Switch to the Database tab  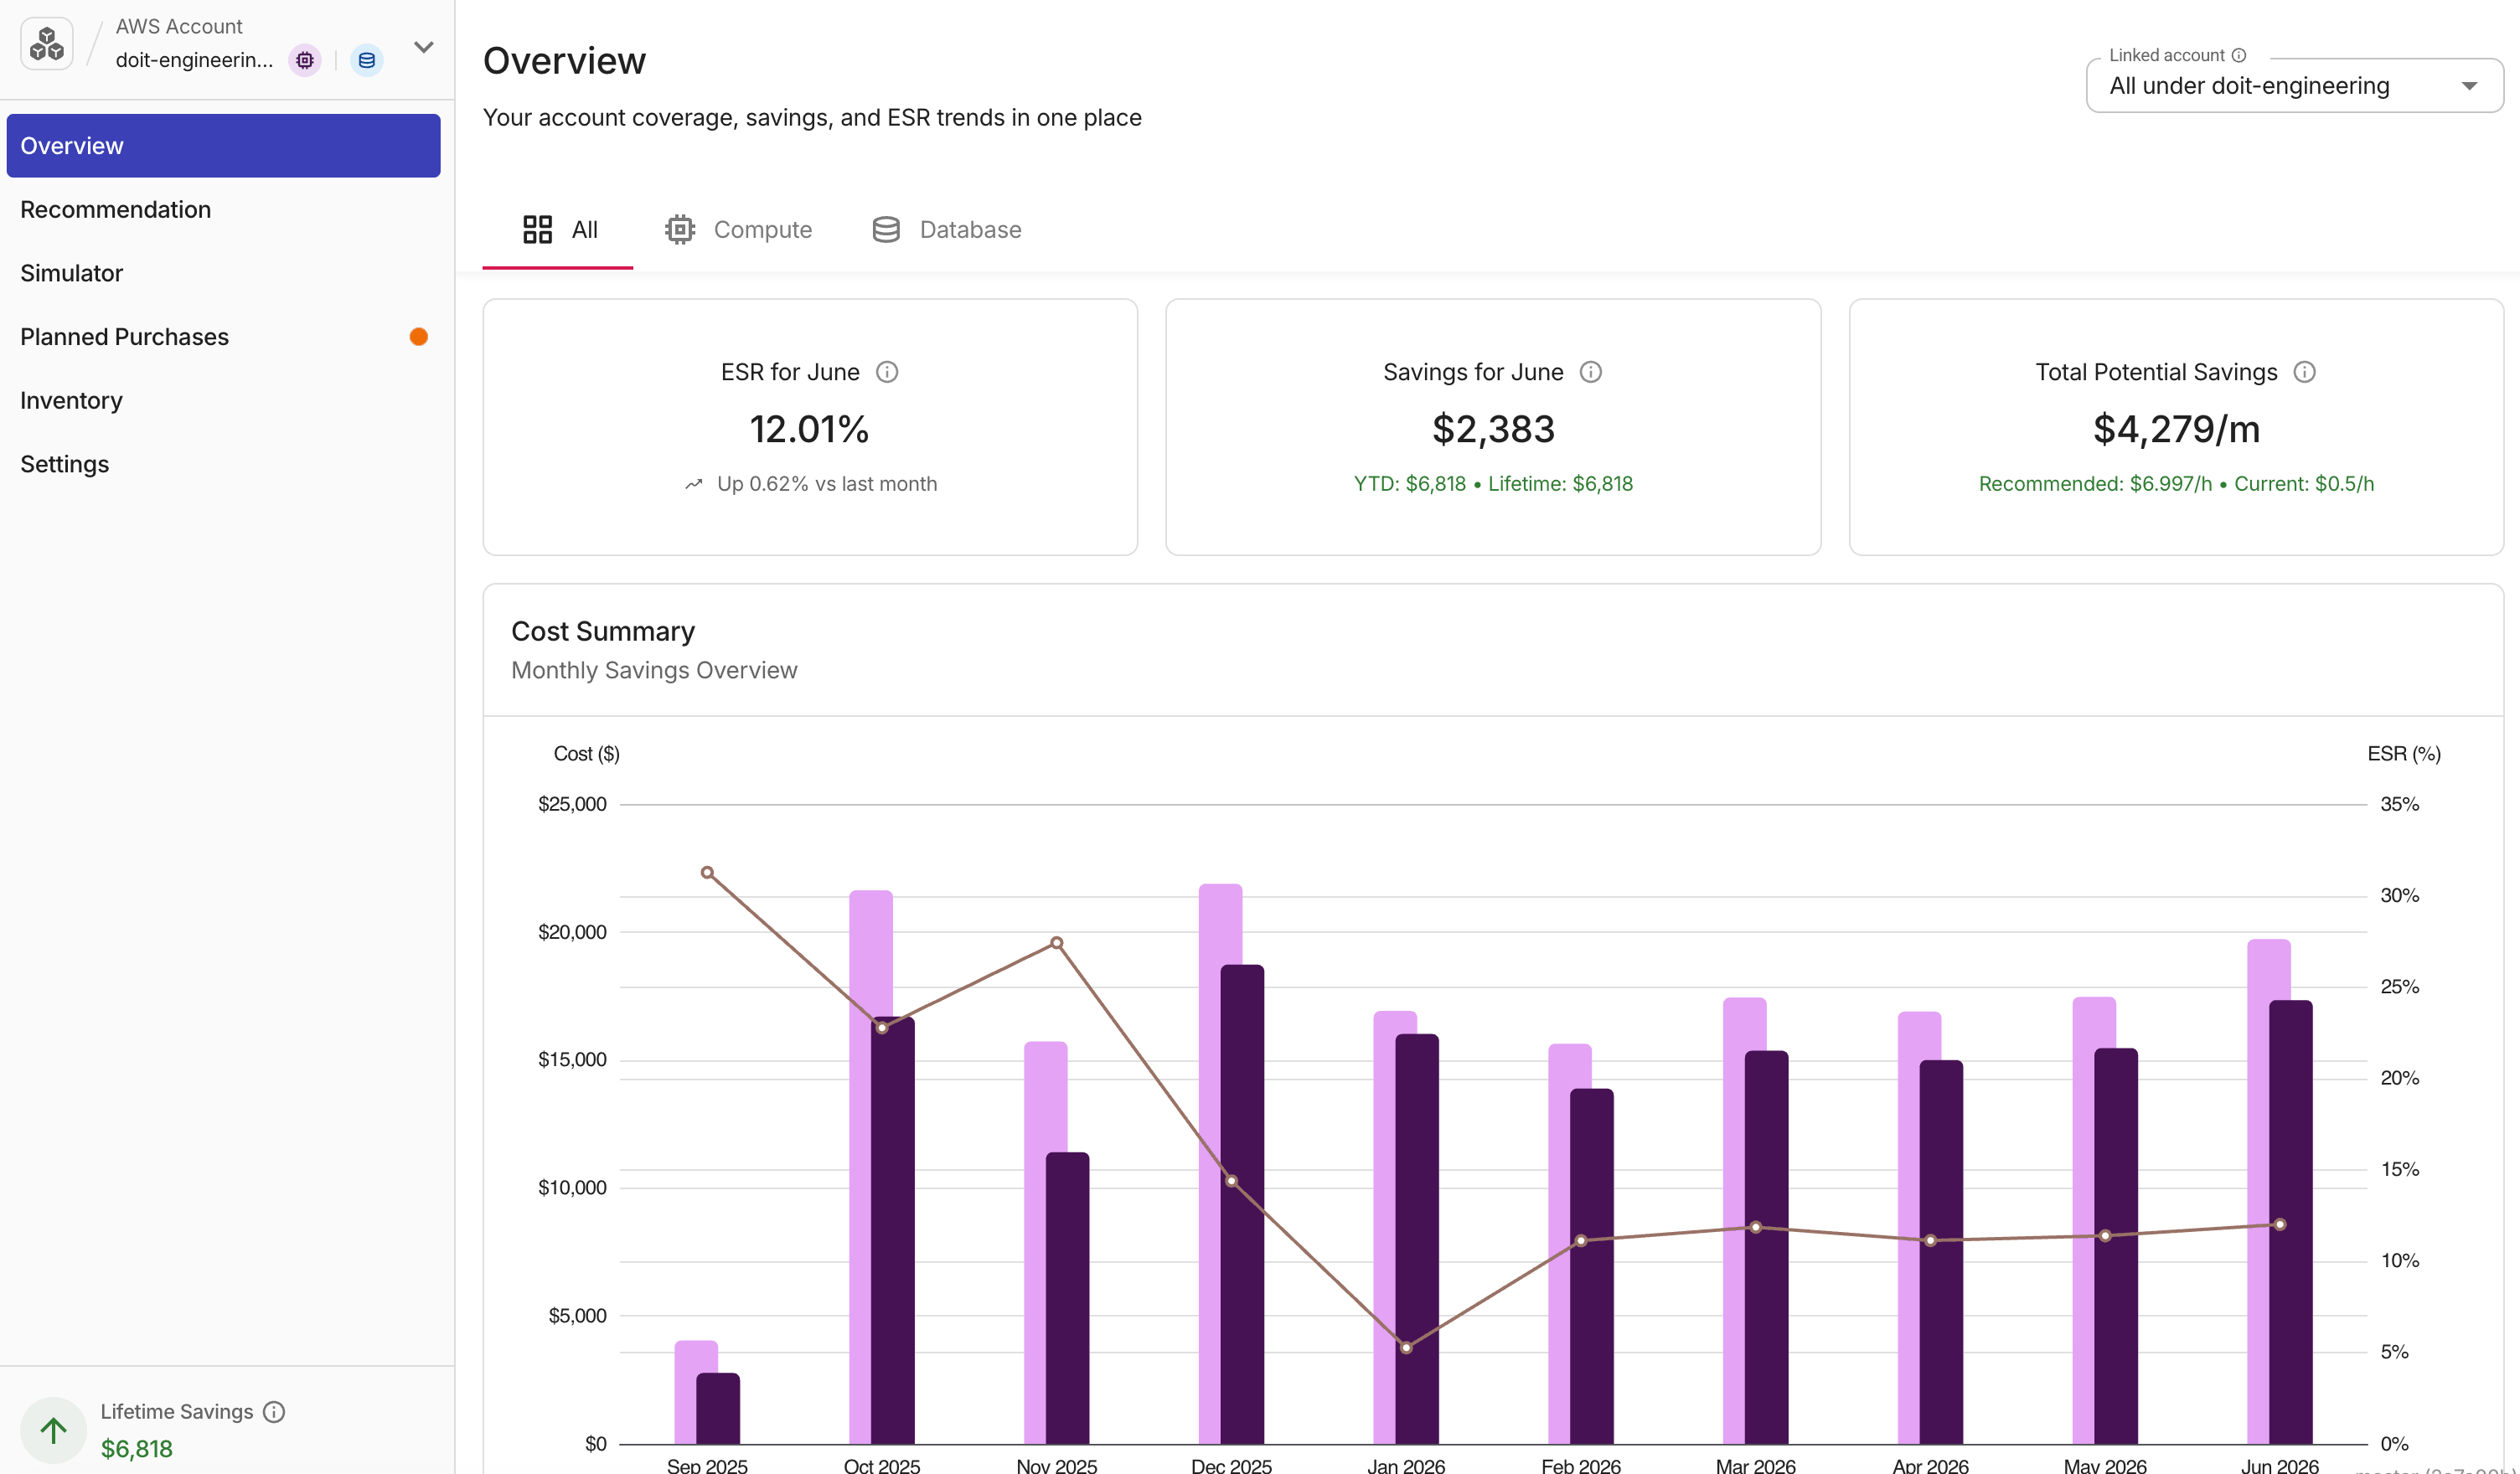(946, 230)
